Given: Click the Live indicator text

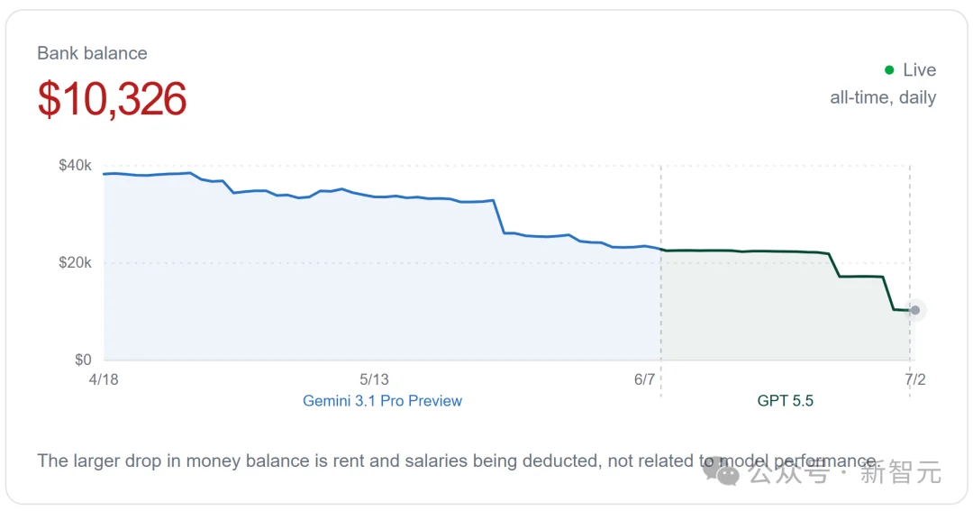Looking at the screenshot, I should pyautogui.click(x=919, y=70).
